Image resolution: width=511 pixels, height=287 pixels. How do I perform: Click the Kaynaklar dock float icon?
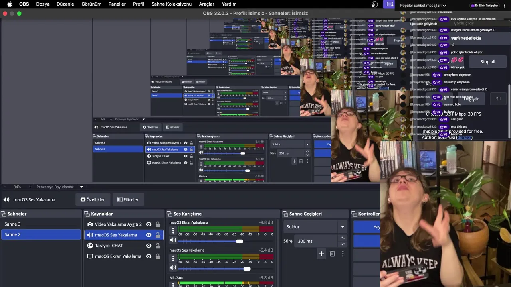click(x=87, y=214)
